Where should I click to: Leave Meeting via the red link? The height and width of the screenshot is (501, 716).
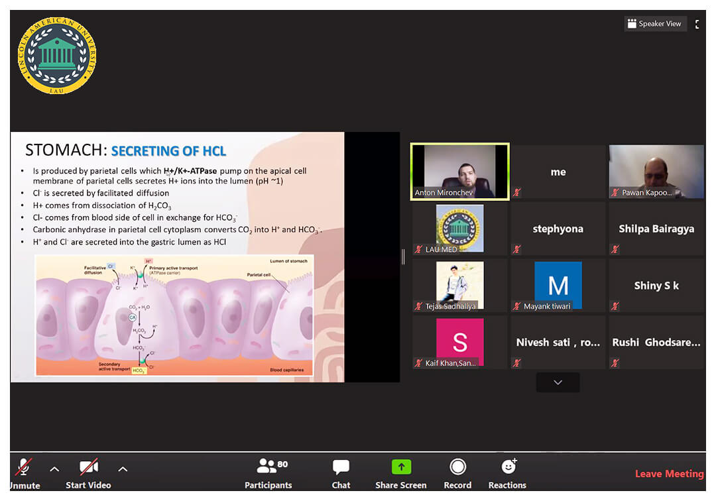(x=669, y=474)
